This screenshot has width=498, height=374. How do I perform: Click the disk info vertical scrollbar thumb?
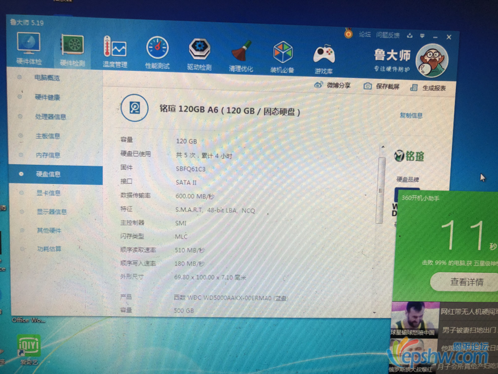pos(380,190)
